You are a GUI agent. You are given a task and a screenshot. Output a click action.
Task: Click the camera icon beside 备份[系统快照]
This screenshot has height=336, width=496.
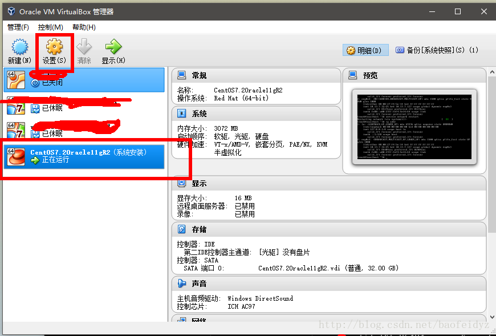[x=400, y=50]
